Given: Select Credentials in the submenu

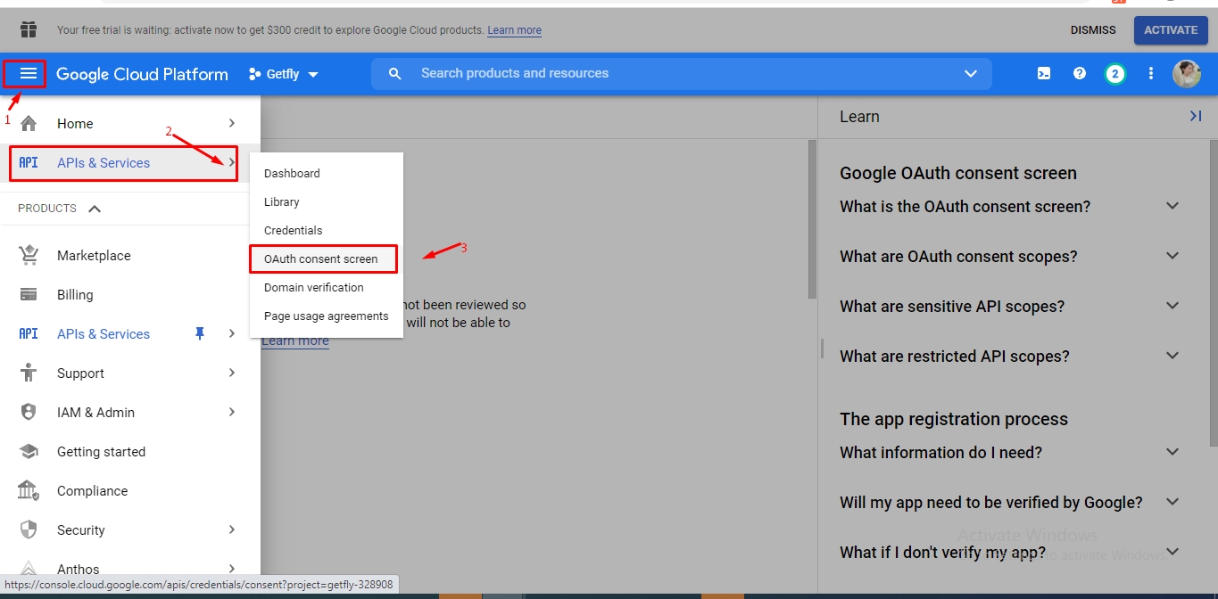Looking at the screenshot, I should [x=293, y=231].
